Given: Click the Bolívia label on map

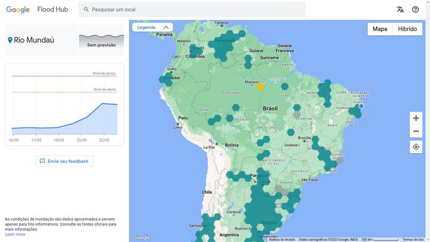Looking at the screenshot, I should 232,145.
